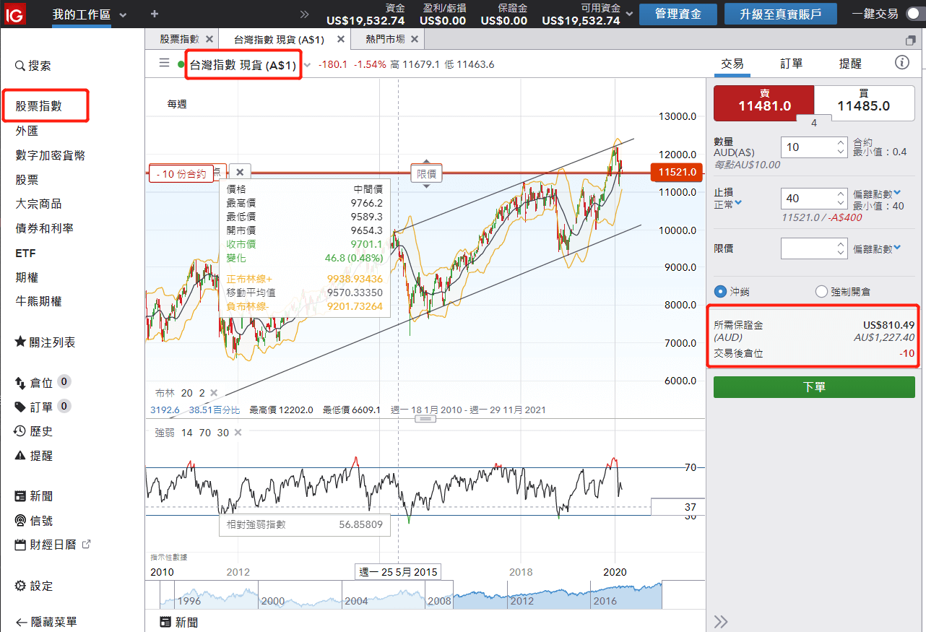Open 設定 gear settings
The width and height of the screenshot is (926, 632).
coord(34,586)
